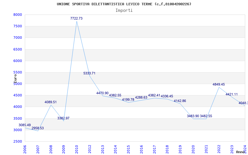Screen dimensions: 248x155
Task: Click the 4382.41 data label
Action: click(154, 95)
